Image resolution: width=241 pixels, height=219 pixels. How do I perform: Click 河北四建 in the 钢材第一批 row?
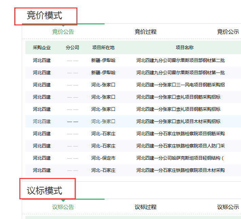pos(42,73)
